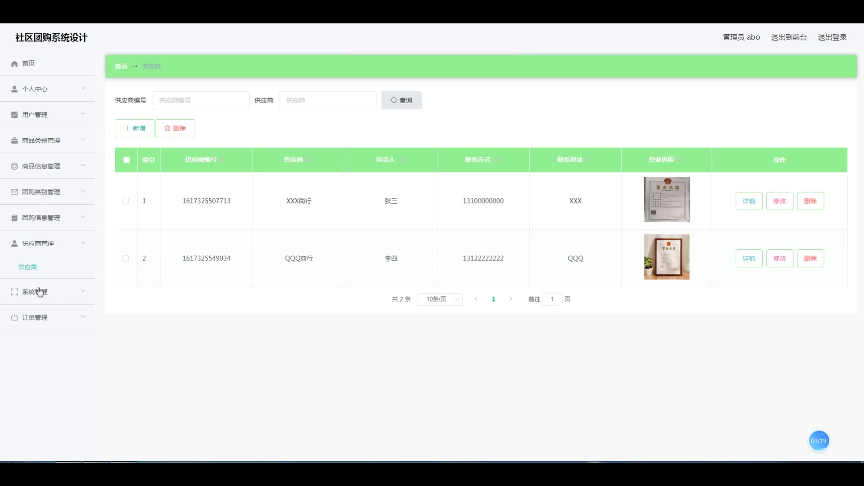Image resolution: width=864 pixels, height=486 pixels.
Task: Click the envelope icon beside 团购类别管理
Action: (14, 192)
